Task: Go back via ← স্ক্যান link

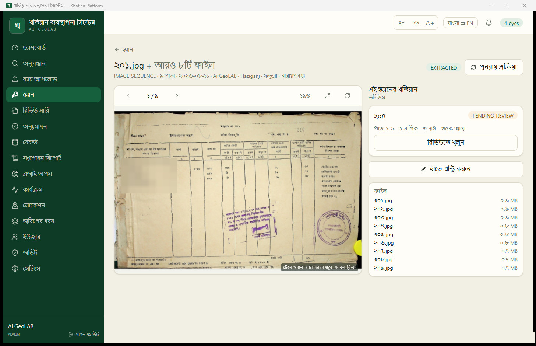Action: coord(124,49)
